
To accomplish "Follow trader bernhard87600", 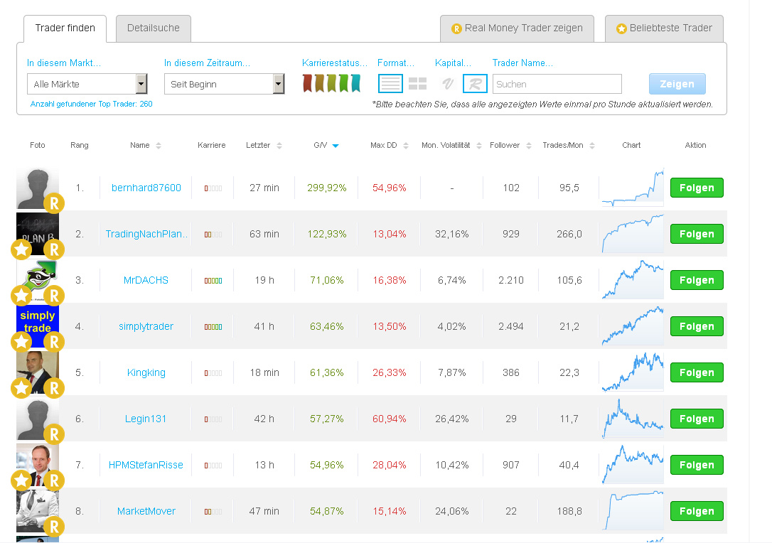I will (697, 188).
